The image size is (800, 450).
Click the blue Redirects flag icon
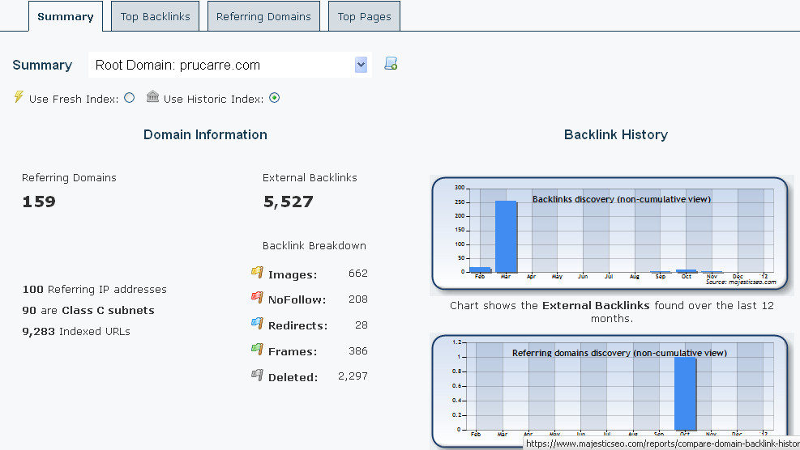coord(257,324)
